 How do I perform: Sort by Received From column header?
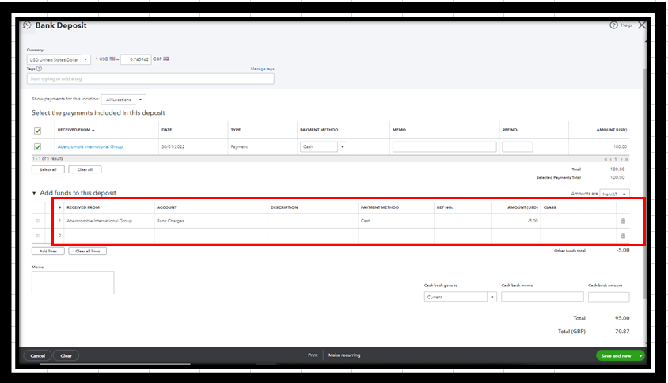click(x=76, y=130)
